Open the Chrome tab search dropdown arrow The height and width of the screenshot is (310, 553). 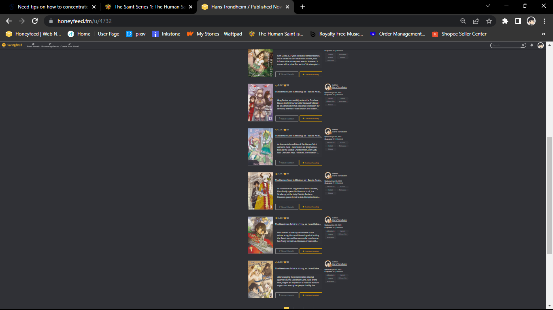[488, 6]
